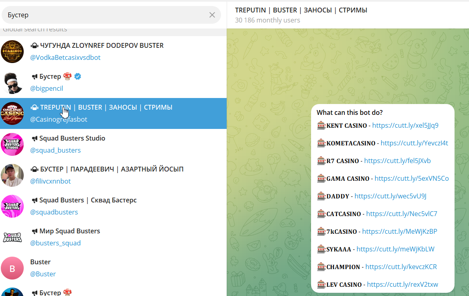Select @VodkaBetcasixvsdbot username
Viewport: 469px width, 296px height.
(x=65, y=57)
